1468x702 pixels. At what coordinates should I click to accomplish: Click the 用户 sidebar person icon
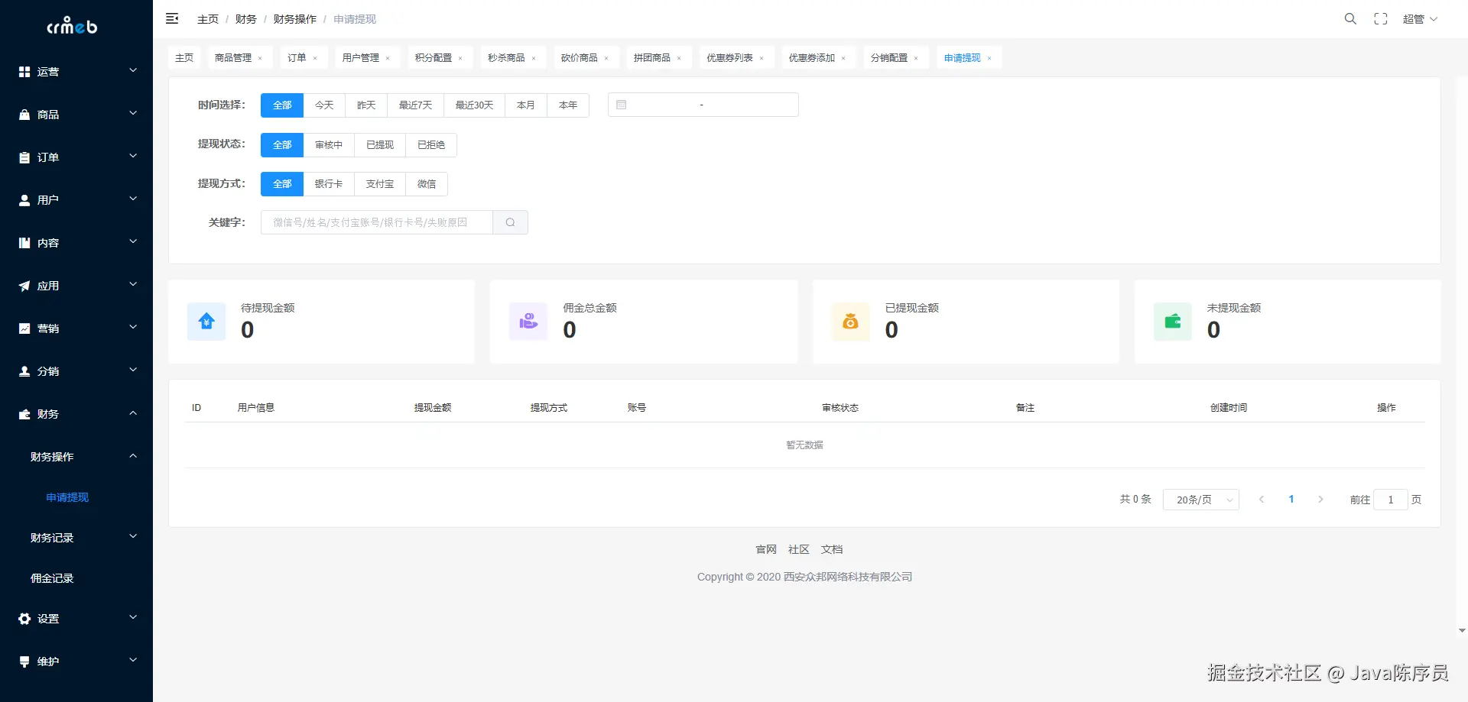(24, 200)
